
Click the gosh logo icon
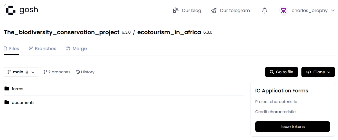pyautogui.click(x=10, y=10)
